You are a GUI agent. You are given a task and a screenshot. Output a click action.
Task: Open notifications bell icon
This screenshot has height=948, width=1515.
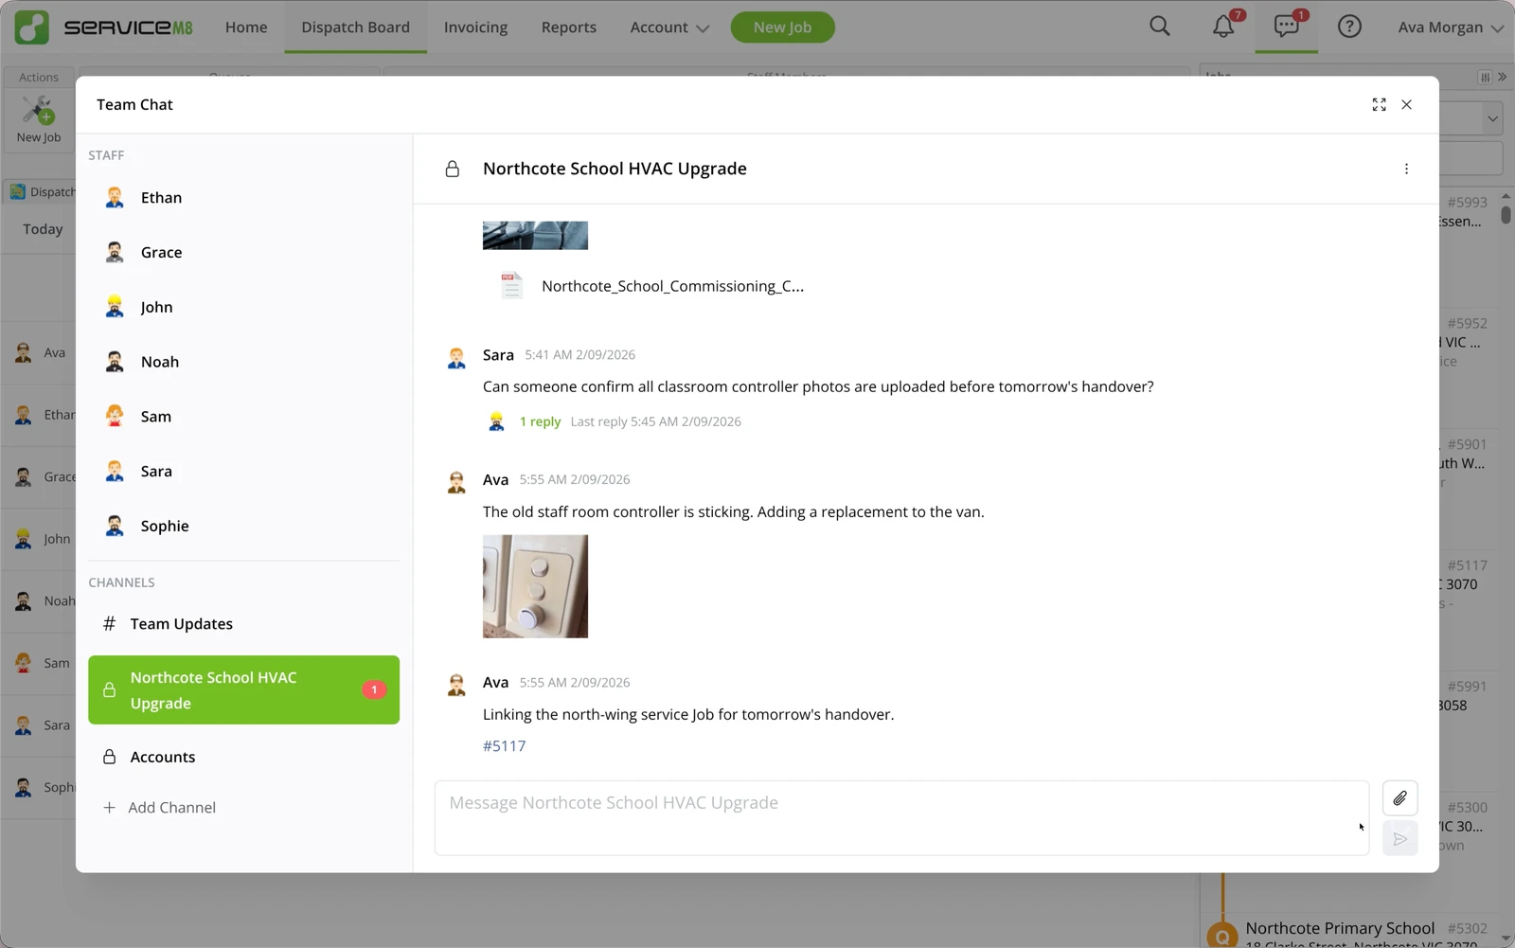(x=1223, y=27)
